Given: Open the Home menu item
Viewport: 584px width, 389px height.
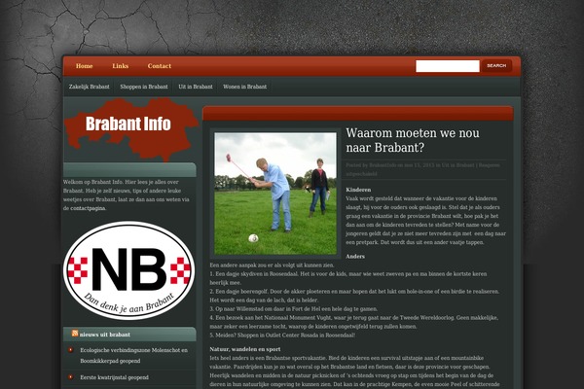Looking at the screenshot, I should coord(84,66).
